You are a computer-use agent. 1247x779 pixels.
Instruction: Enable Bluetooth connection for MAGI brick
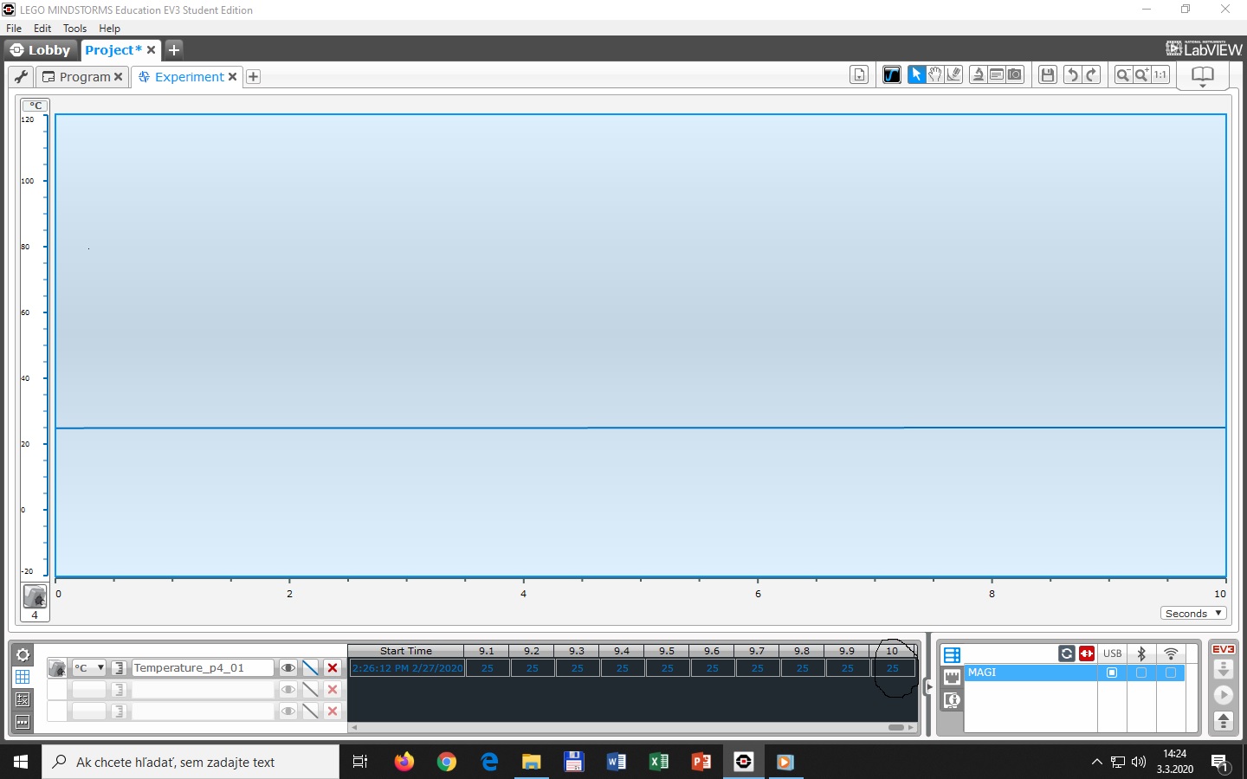(x=1141, y=673)
